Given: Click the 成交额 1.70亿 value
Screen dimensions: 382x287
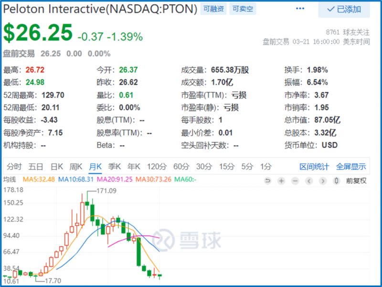Looking at the screenshot, I should tap(222, 82).
